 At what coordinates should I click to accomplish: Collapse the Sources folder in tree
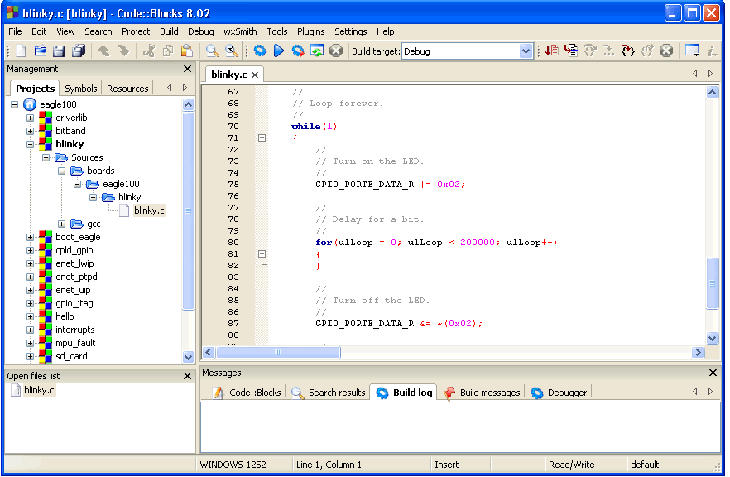pyautogui.click(x=46, y=157)
